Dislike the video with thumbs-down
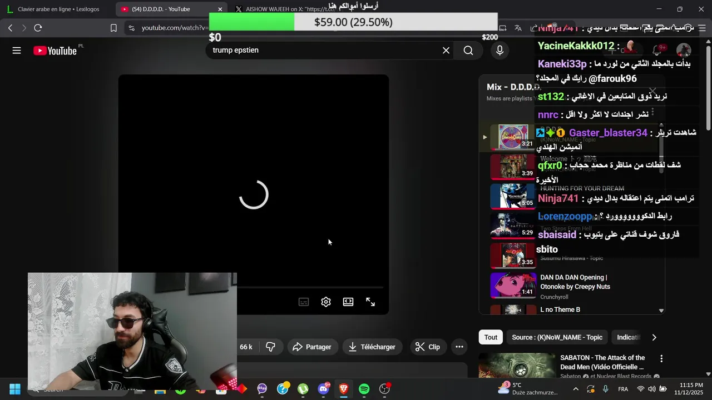This screenshot has width=712, height=400. [x=270, y=347]
